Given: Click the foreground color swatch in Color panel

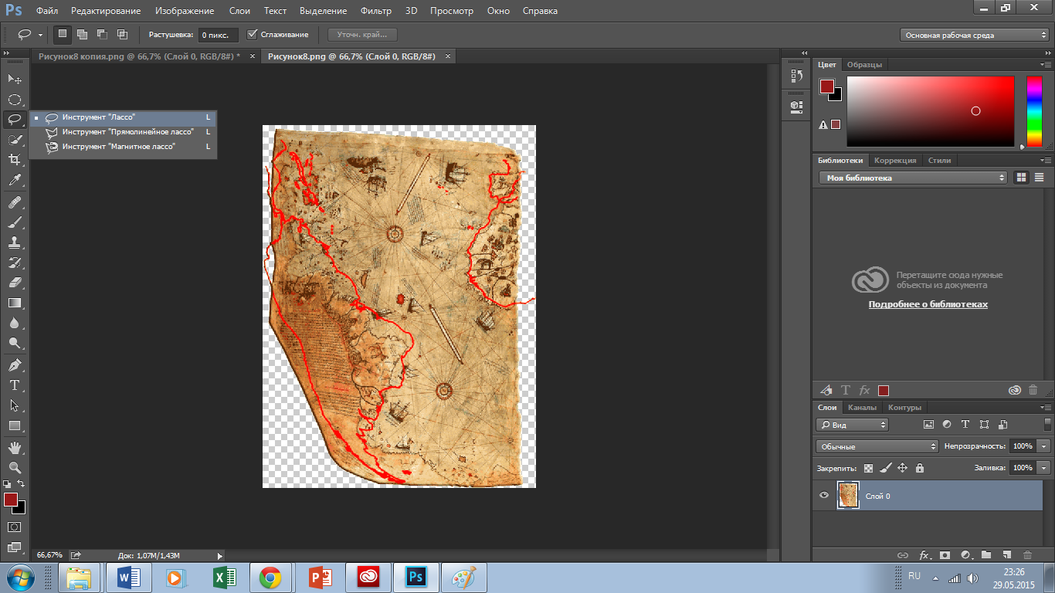Looking at the screenshot, I should click(x=827, y=86).
